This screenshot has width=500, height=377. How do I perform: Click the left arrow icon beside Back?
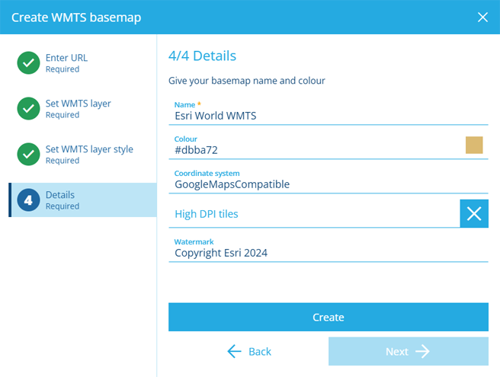pyautogui.click(x=235, y=352)
